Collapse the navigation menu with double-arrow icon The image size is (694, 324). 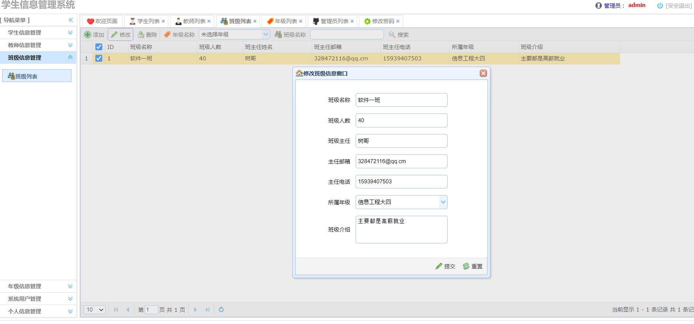71,20
